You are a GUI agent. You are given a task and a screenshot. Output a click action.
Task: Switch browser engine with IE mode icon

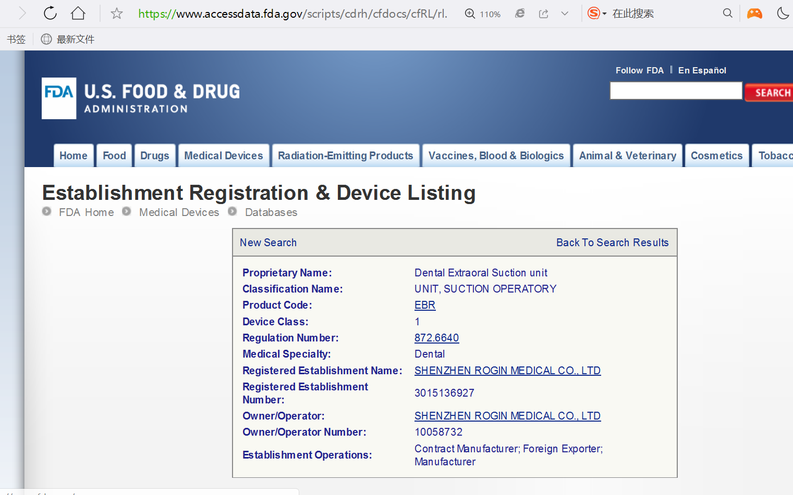[520, 14]
